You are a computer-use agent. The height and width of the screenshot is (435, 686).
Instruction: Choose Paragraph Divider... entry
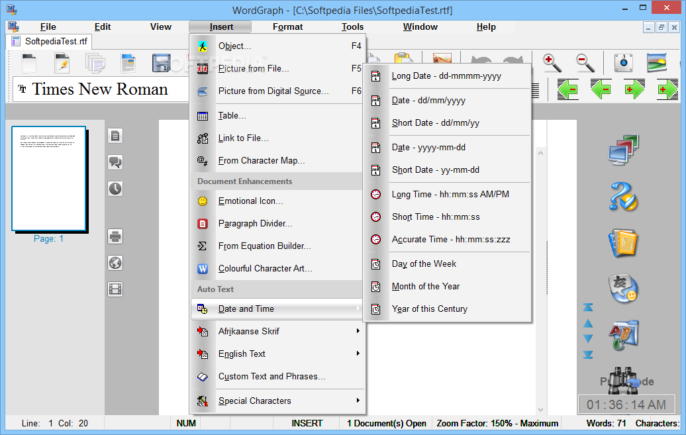(x=278, y=224)
